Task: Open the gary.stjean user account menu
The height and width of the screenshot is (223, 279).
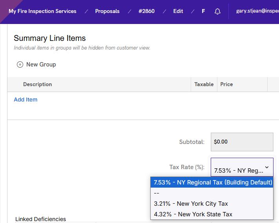Action: 257,11
